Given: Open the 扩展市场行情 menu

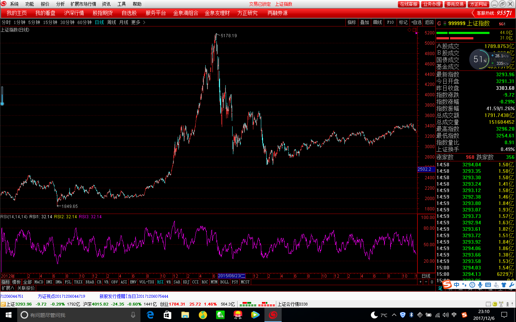Looking at the screenshot, I should 83,4.
